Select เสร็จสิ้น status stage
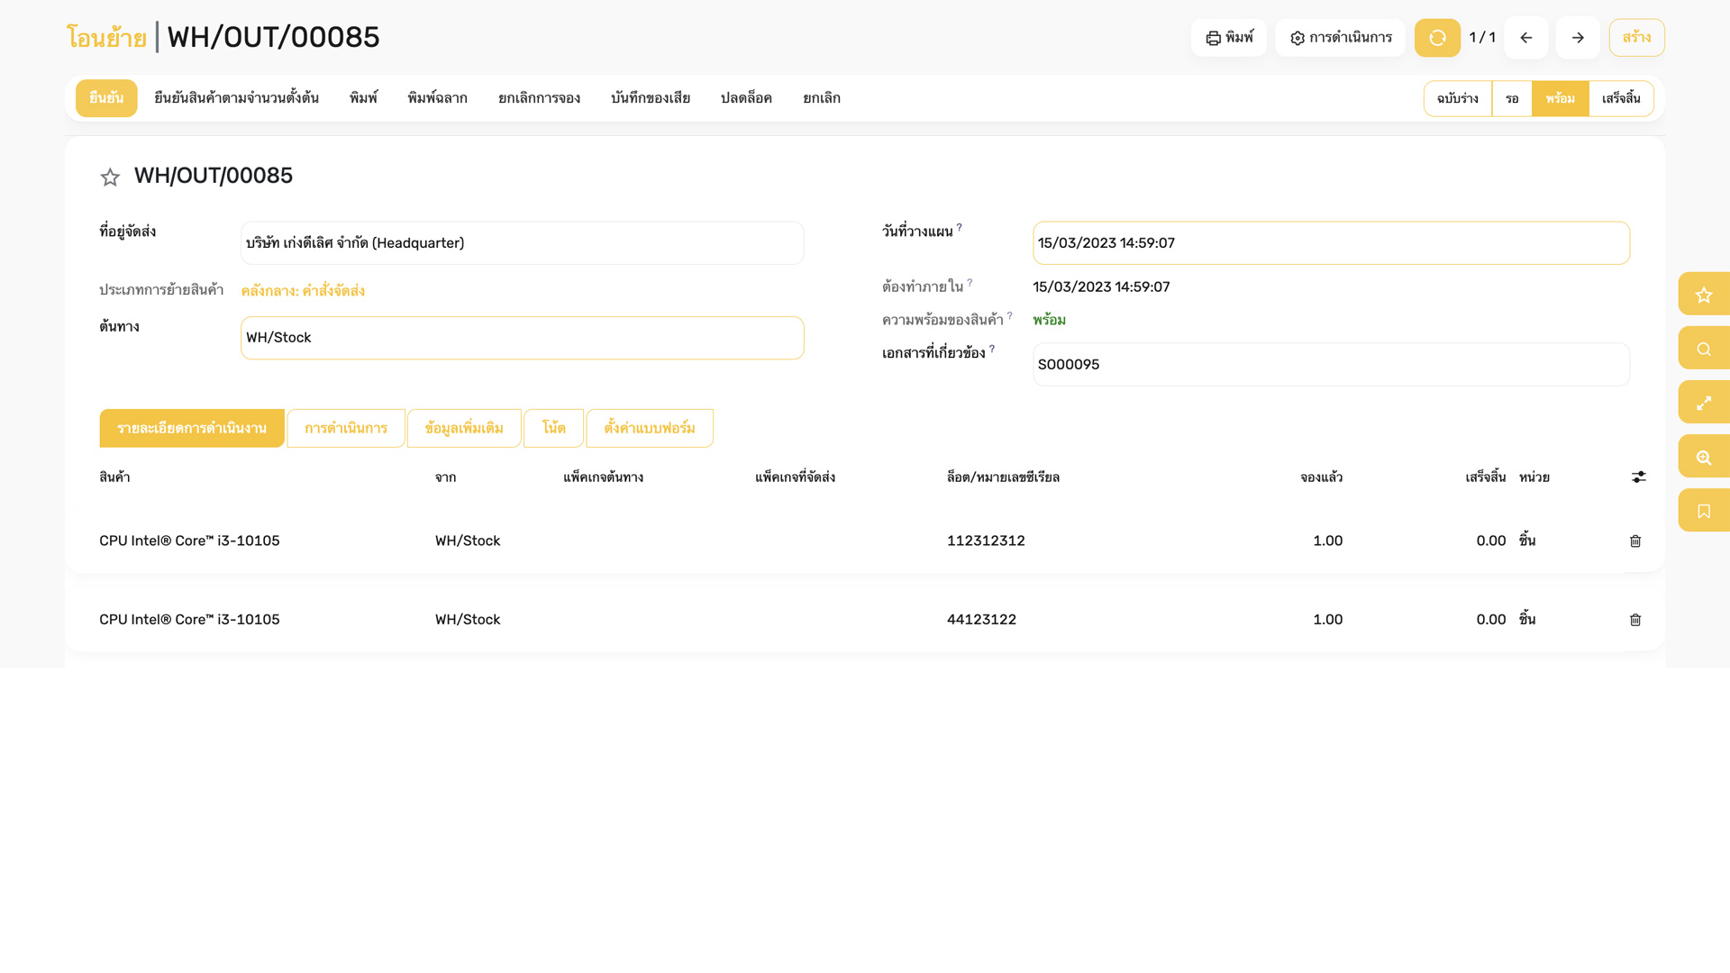The height and width of the screenshot is (973, 1730). coord(1620,98)
